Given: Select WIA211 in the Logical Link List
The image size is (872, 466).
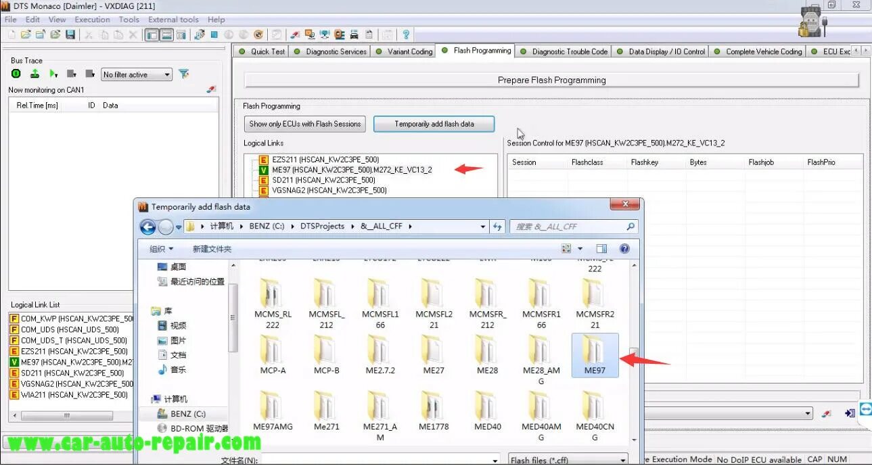Looking at the screenshot, I should click(x=74, y=395).
